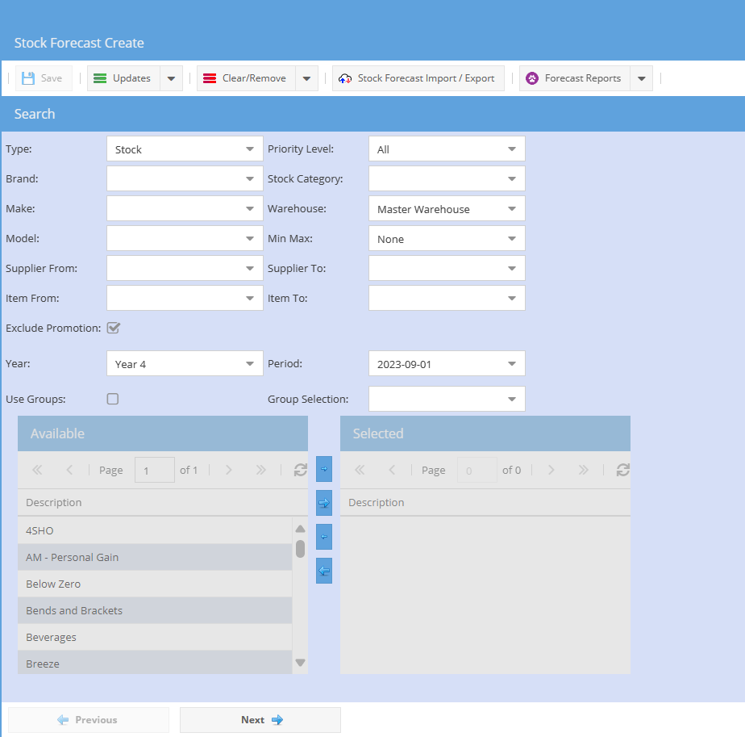Go to next page of Available list
This screenshot has width=745, height=737.
point(229,470)
